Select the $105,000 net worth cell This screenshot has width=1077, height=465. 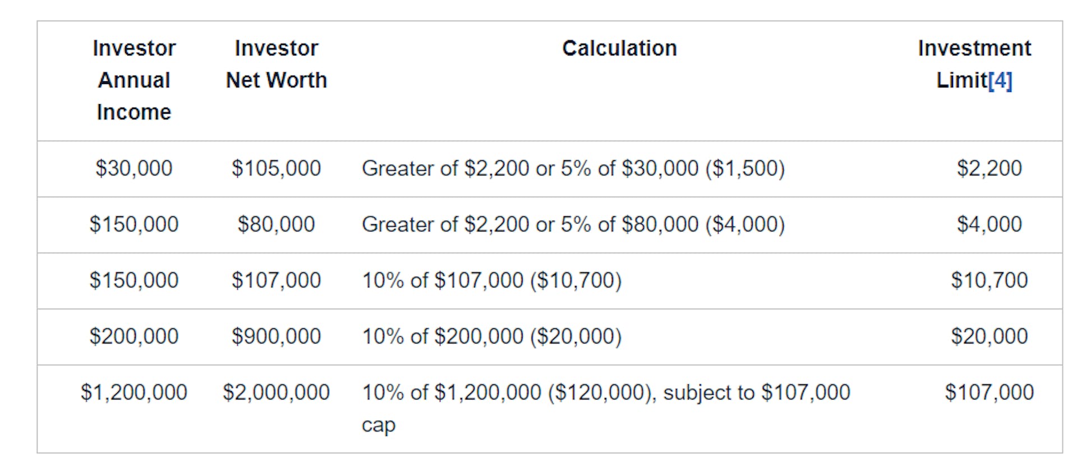(276, 168)
